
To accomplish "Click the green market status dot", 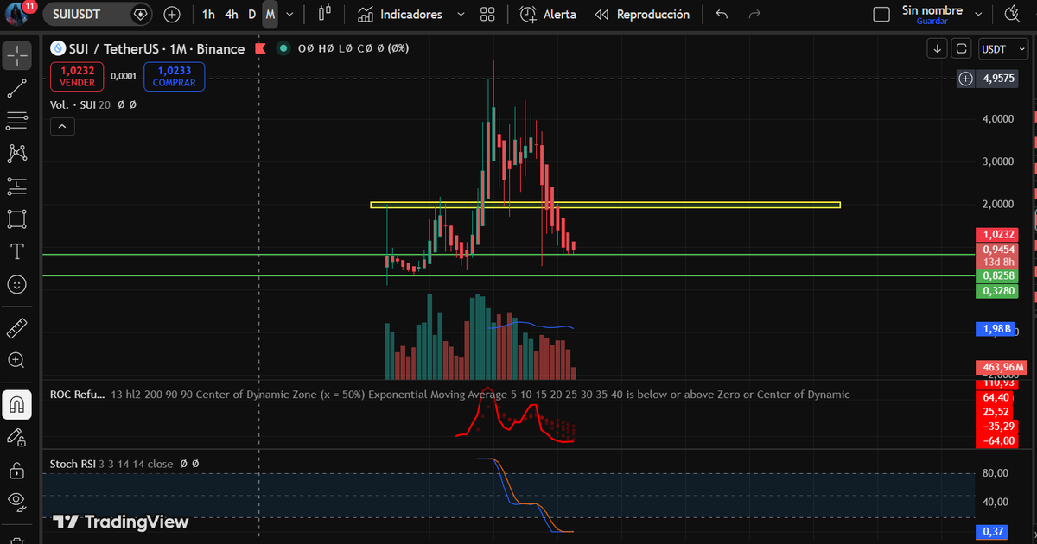I will click(x=283, y=49).
